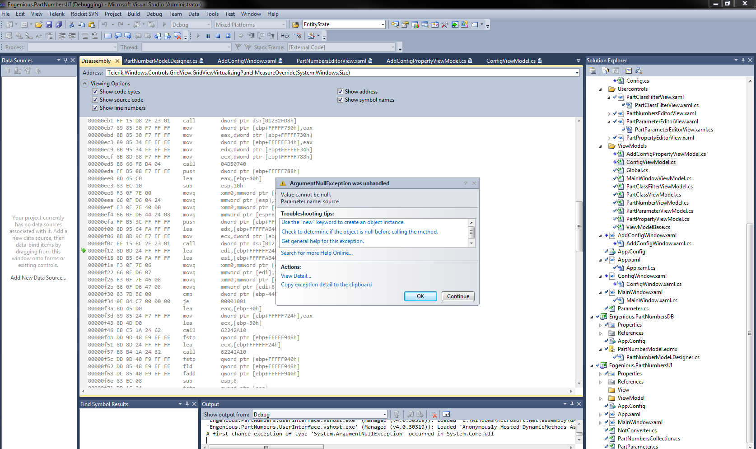Click OK in the exception dialog

[420, 296]
